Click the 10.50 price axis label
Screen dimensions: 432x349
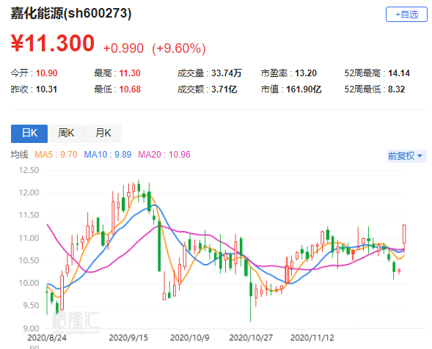pos(29,260)
